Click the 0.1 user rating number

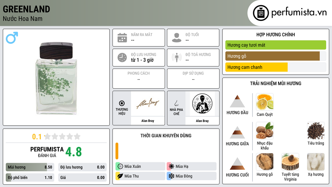(x=37, y=137)
